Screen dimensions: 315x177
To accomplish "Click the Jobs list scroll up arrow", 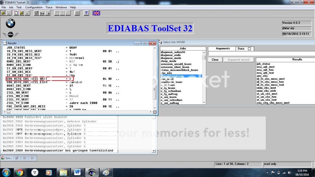I will coord(204,52).
